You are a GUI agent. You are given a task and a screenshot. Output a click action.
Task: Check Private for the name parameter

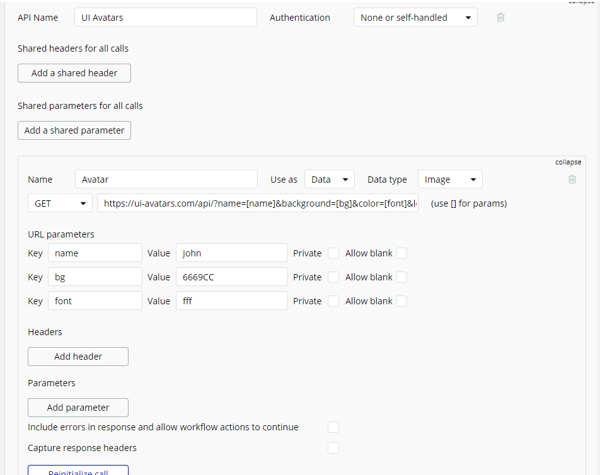pos(333,253)
